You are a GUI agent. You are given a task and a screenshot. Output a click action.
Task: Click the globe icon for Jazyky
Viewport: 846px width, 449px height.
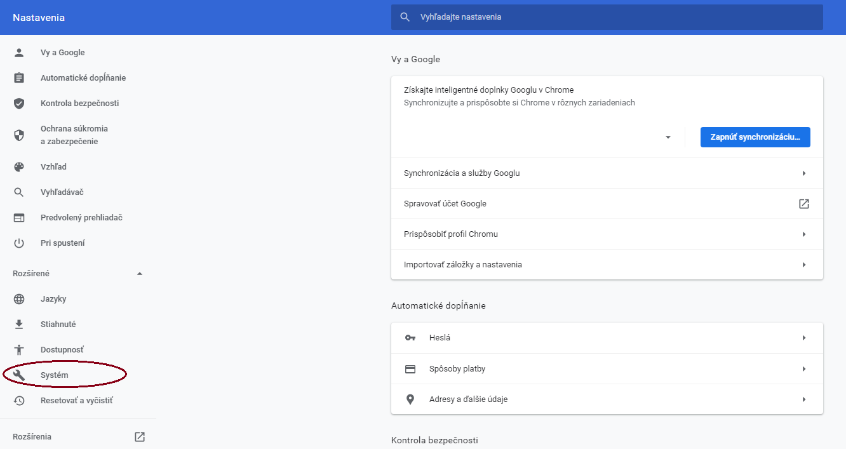coord(19,299)
